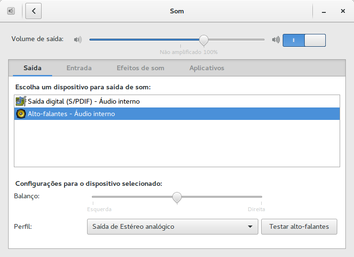Go back using the arrow button
Screen dimensions: 354x257
coord(33,11)
